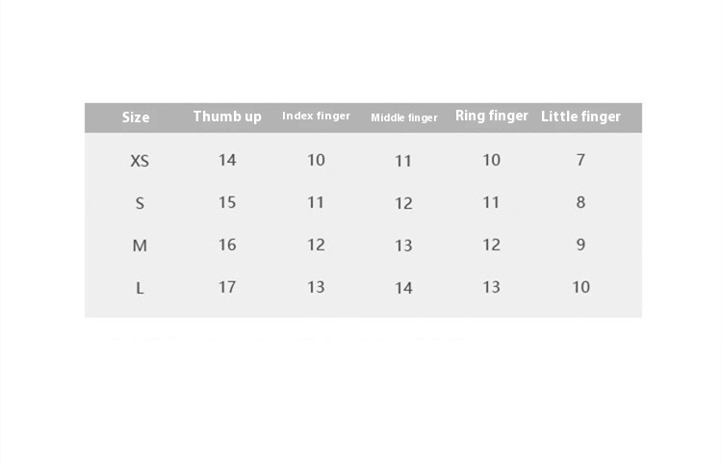
Task: Select the S size row label
Action: pos(140,203)
